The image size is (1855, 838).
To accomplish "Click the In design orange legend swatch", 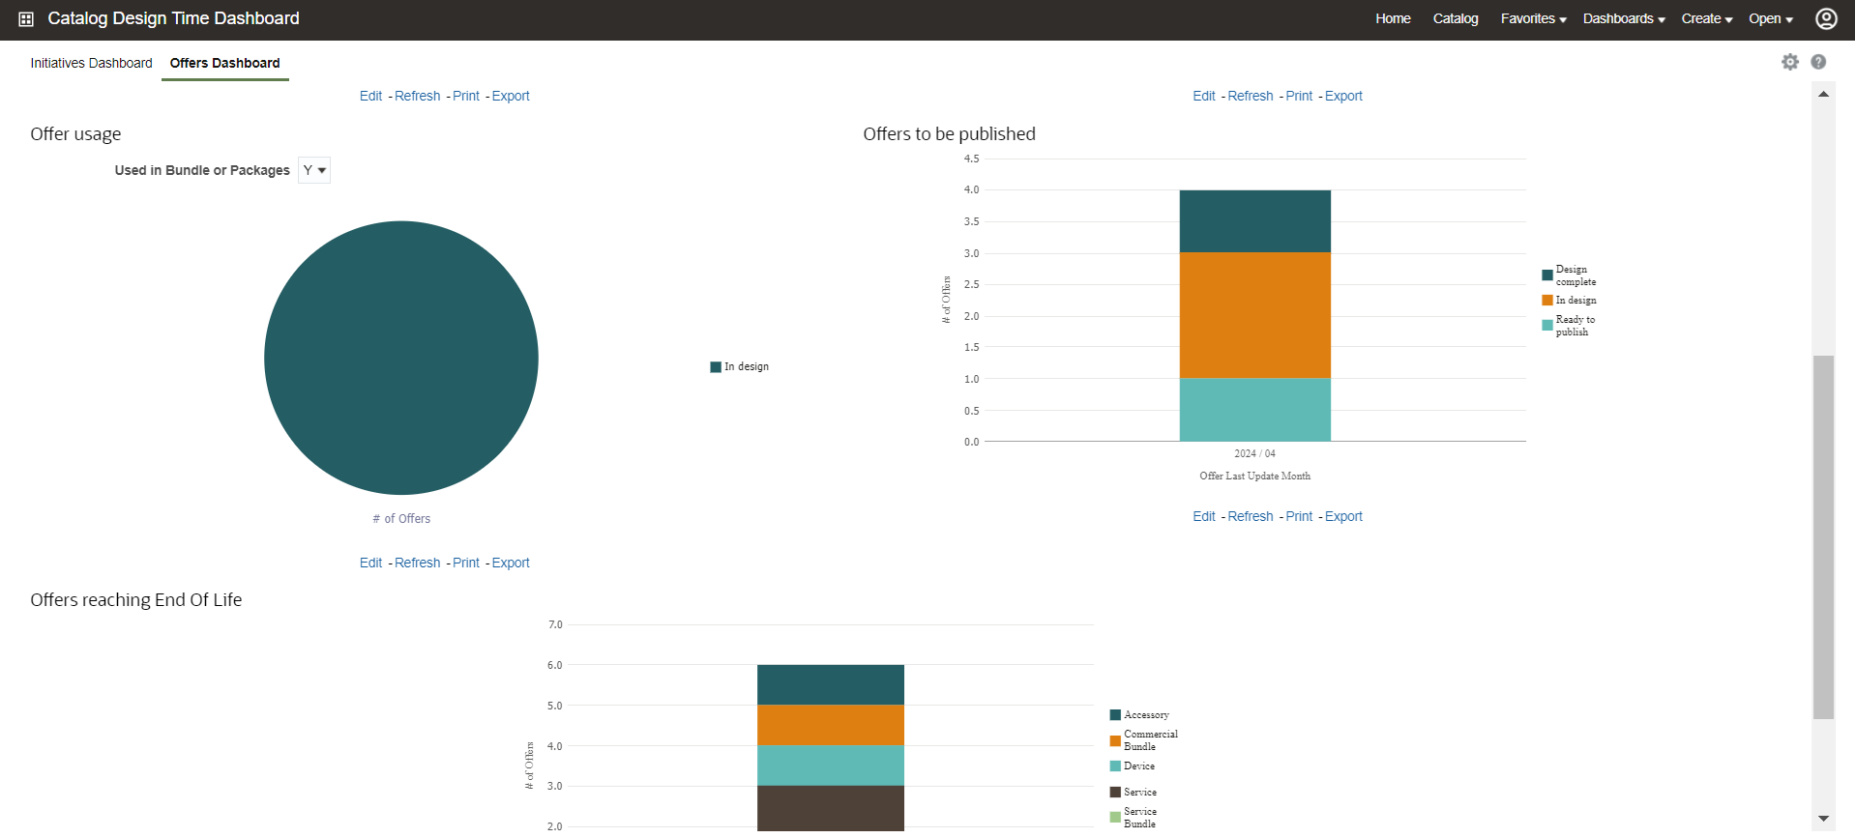I will coord(1547,301).
